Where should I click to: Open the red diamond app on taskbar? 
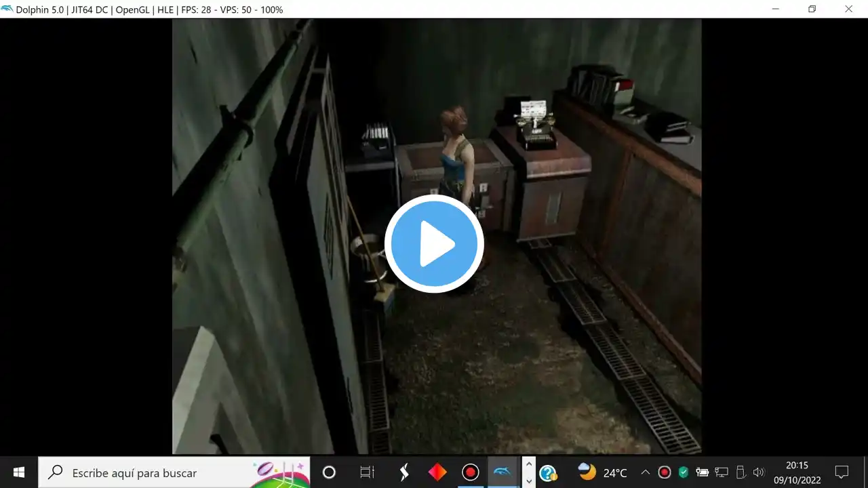click(x=437, y=472)
